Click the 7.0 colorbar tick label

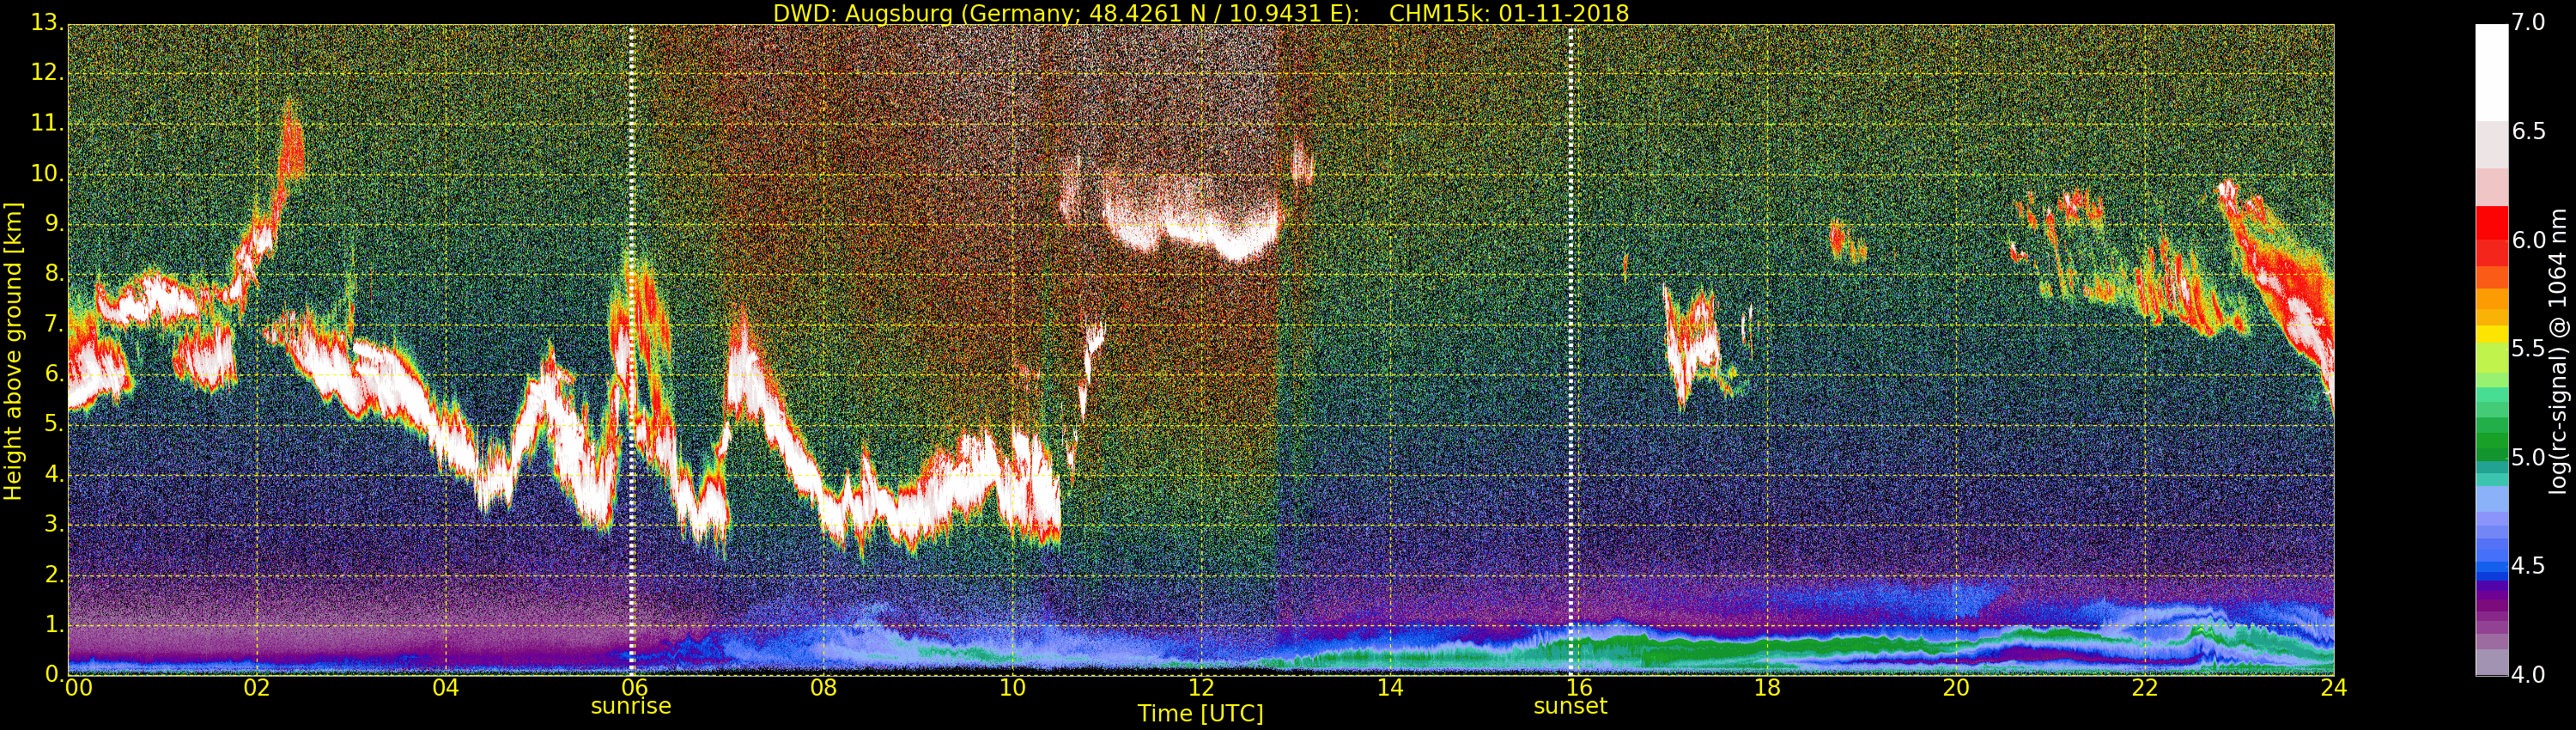click(x=2530, y=23)
